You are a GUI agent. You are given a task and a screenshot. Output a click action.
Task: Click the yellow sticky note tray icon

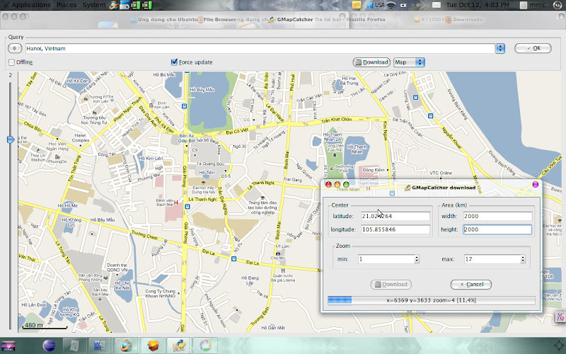[x=357, y=5]
